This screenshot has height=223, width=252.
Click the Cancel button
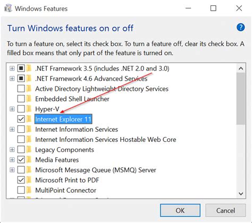225,210
